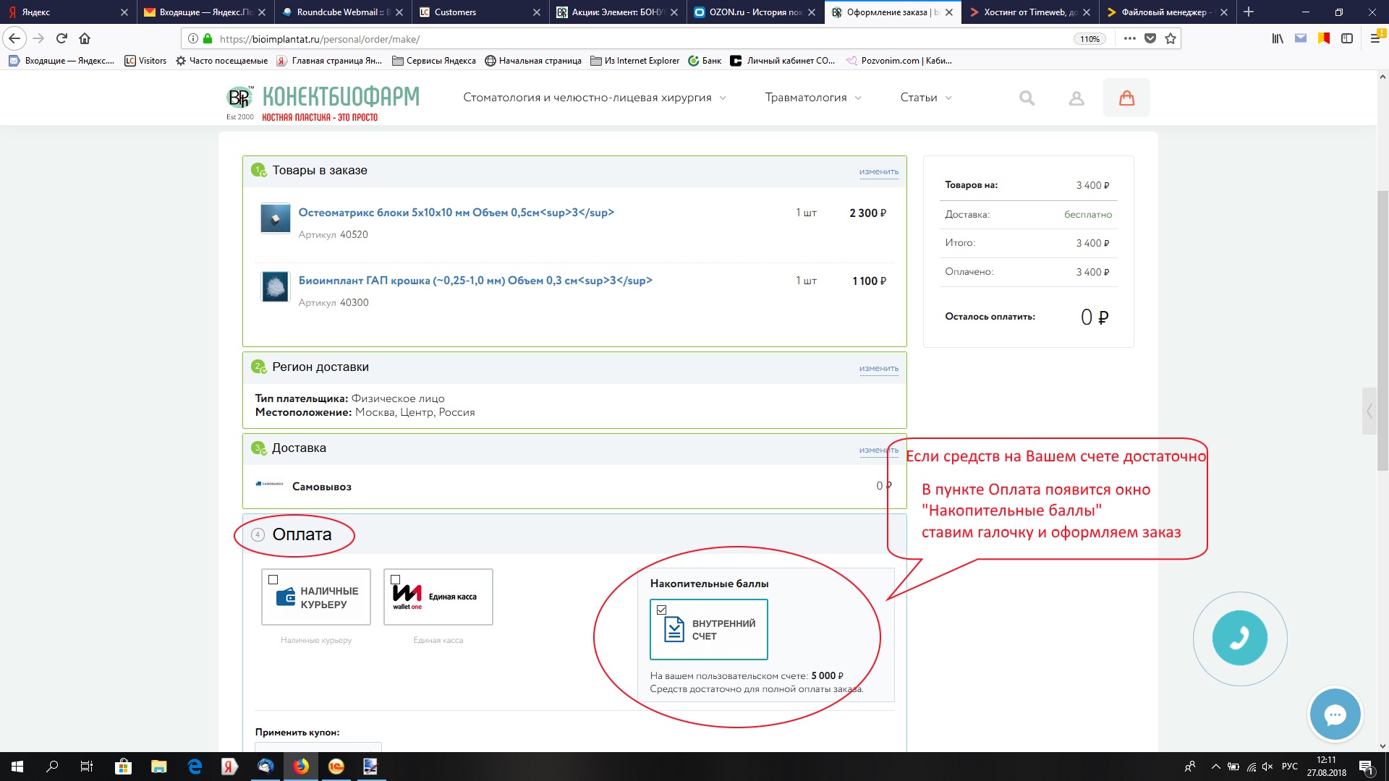Viewport: 1389px width, 781px height.
Task: Open the shopping cart bag icon
Action: (1126, 98)
